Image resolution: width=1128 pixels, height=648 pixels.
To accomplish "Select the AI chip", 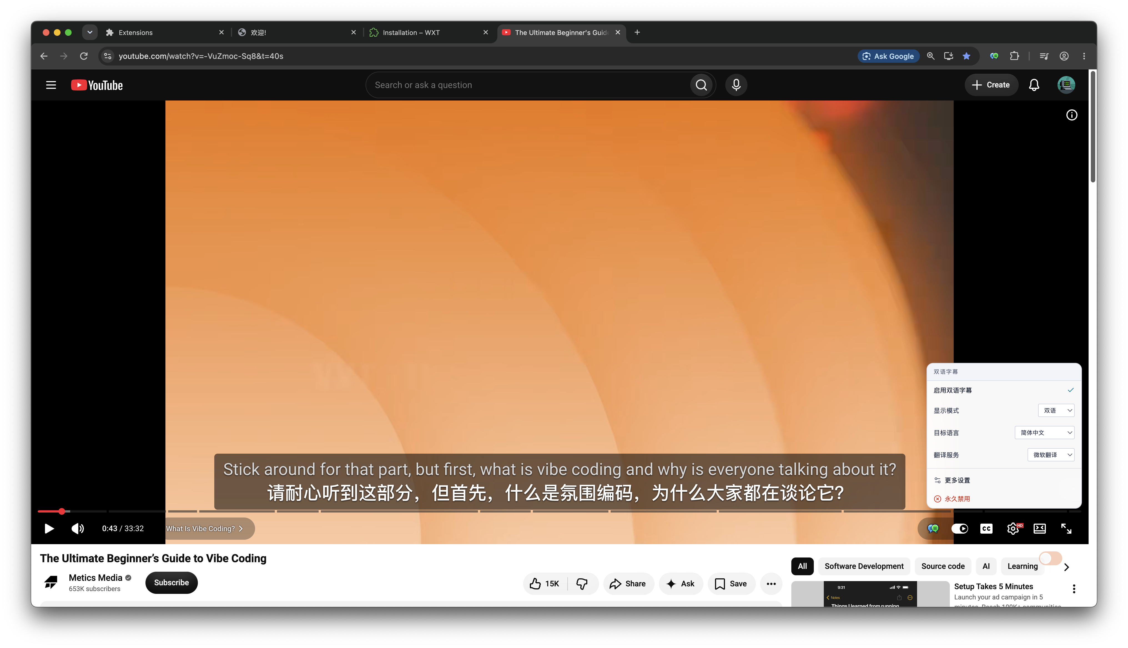I will coord(986,566).
